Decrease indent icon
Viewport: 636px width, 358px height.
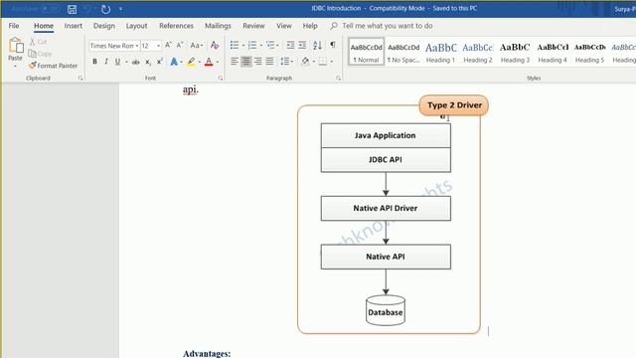click(x=290, y=45)
